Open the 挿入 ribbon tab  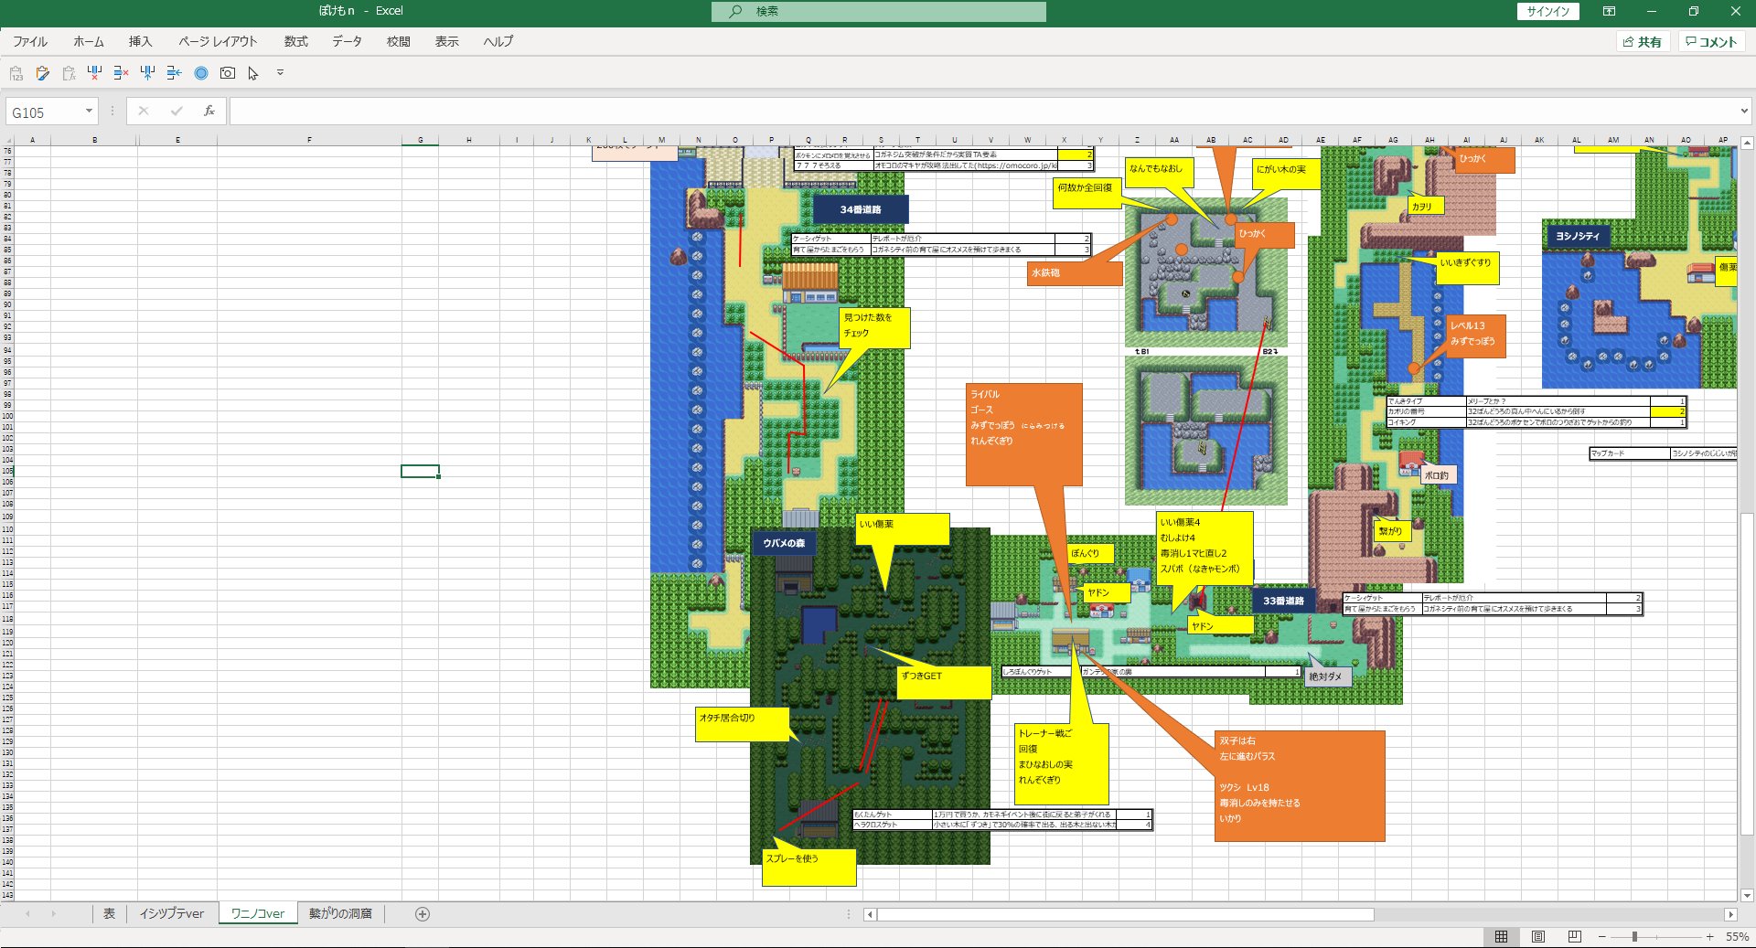pos(140,41)
